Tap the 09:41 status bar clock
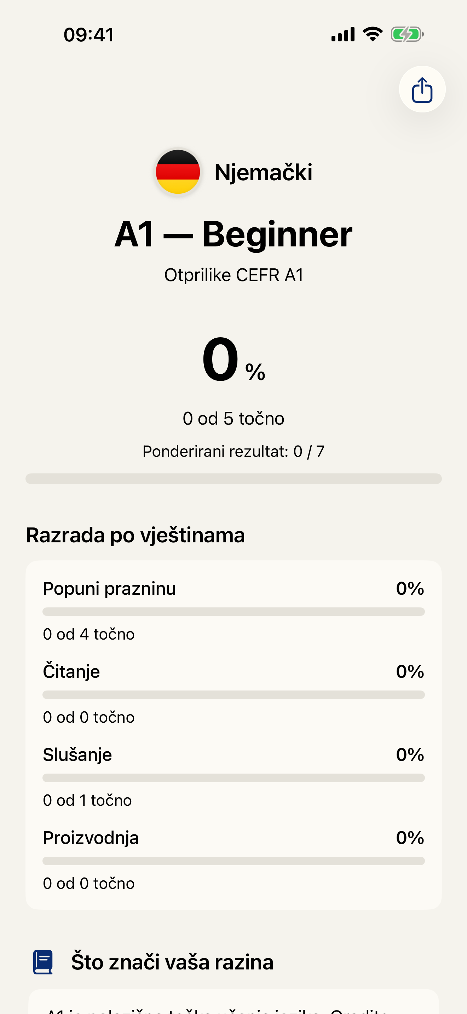467x1014 pixels. click(89, 35)
